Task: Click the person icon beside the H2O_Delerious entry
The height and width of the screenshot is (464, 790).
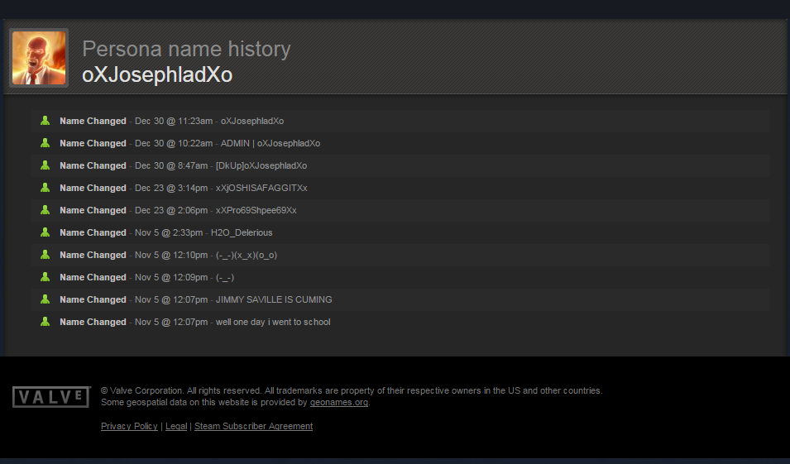Action: point(45,232)
